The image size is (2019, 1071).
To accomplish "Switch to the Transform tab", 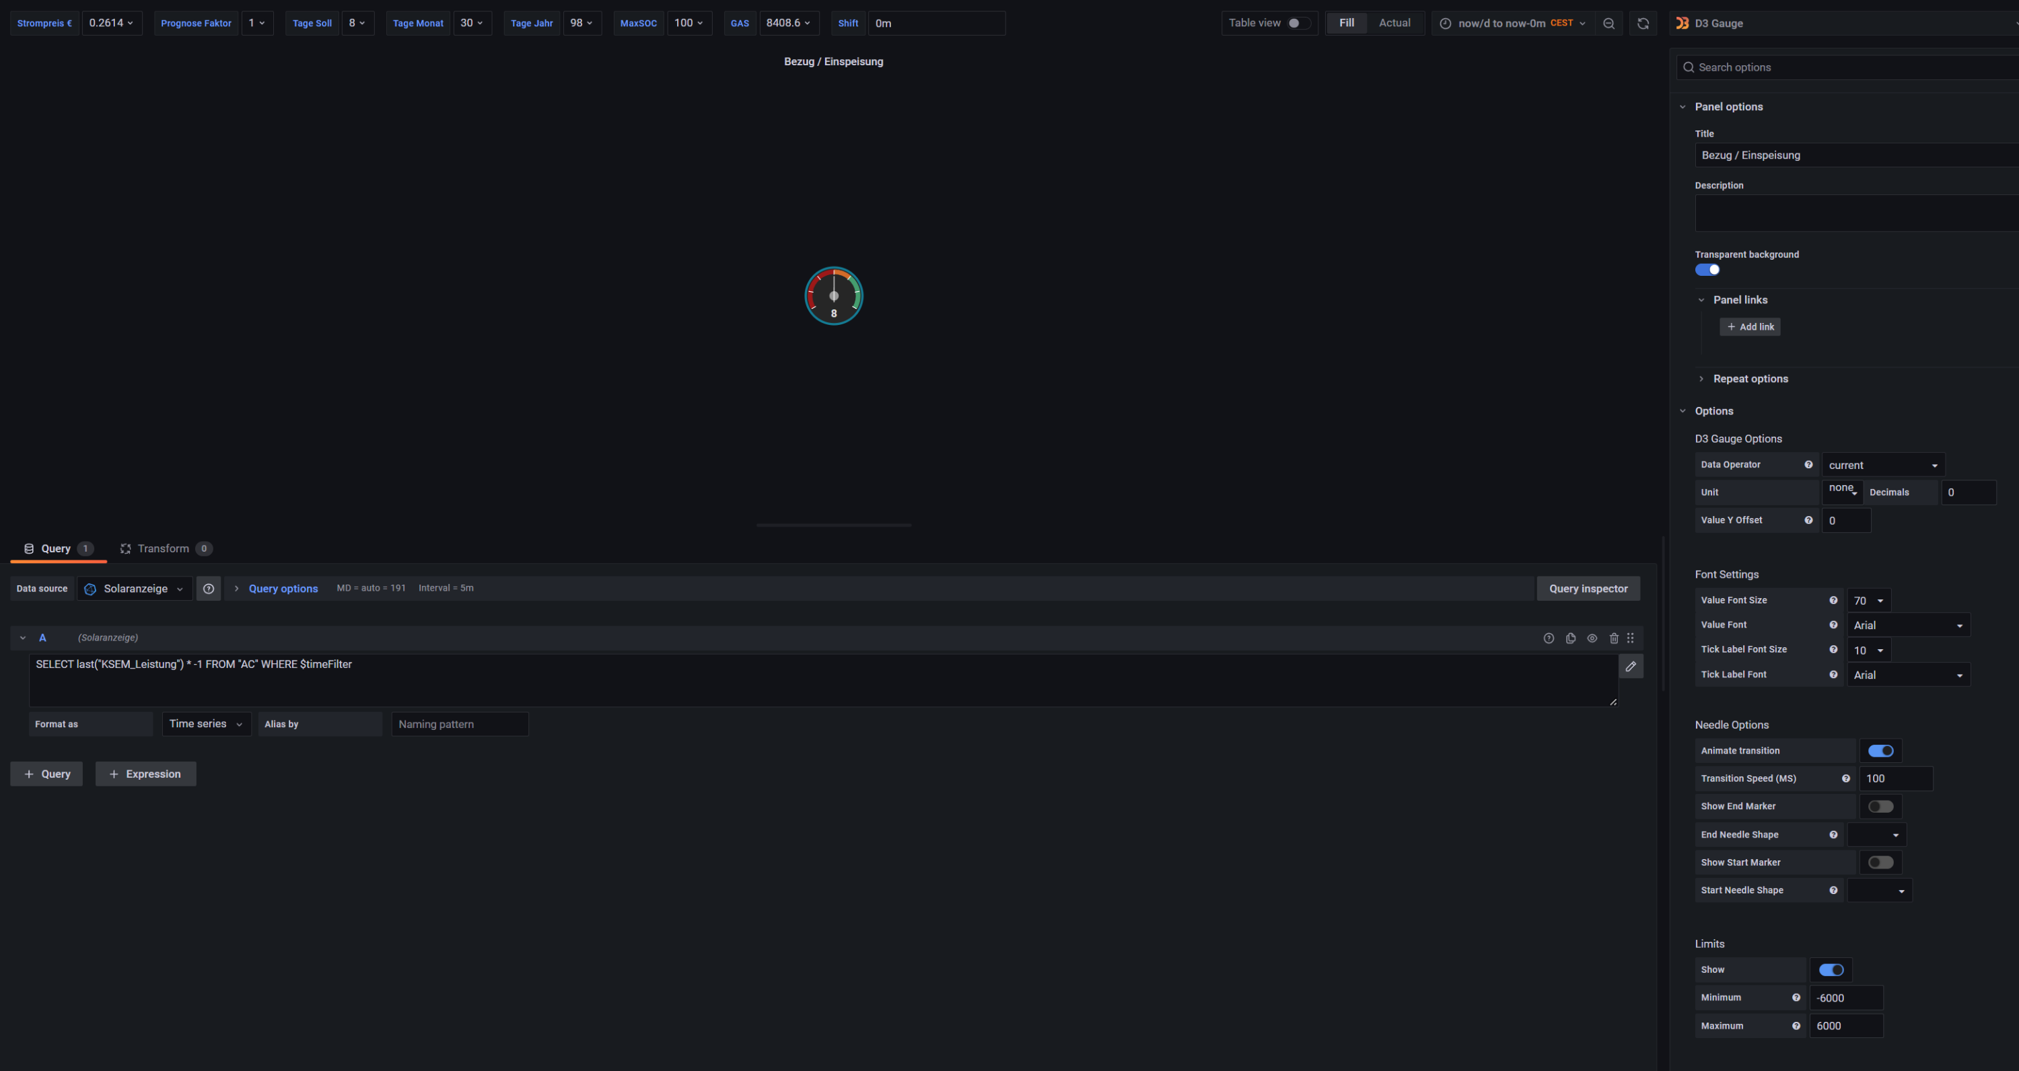I will (x=163, y=548).
